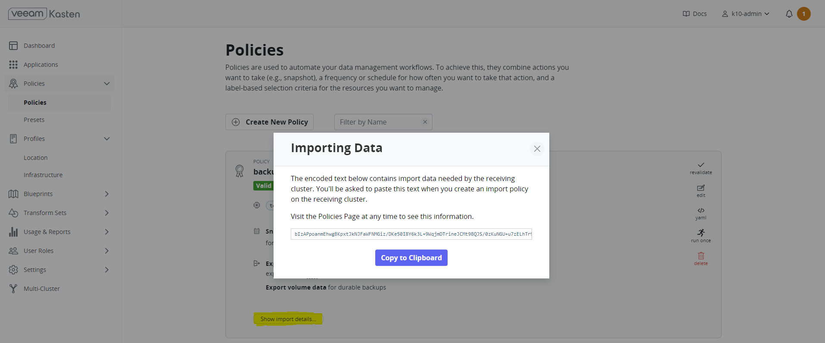Click the orange notification count badge
The height and width of the screenshot is (343, 825).
coord(804,14)
